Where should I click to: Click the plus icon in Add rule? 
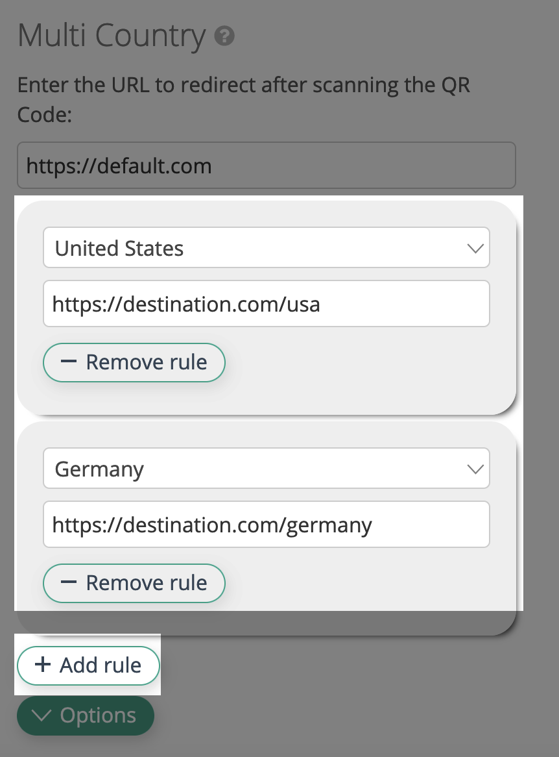[43, 665]
